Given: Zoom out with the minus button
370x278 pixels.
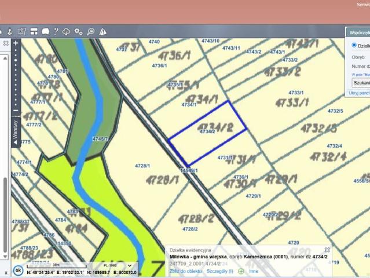Looking at the screenshot, I should 16,111.
